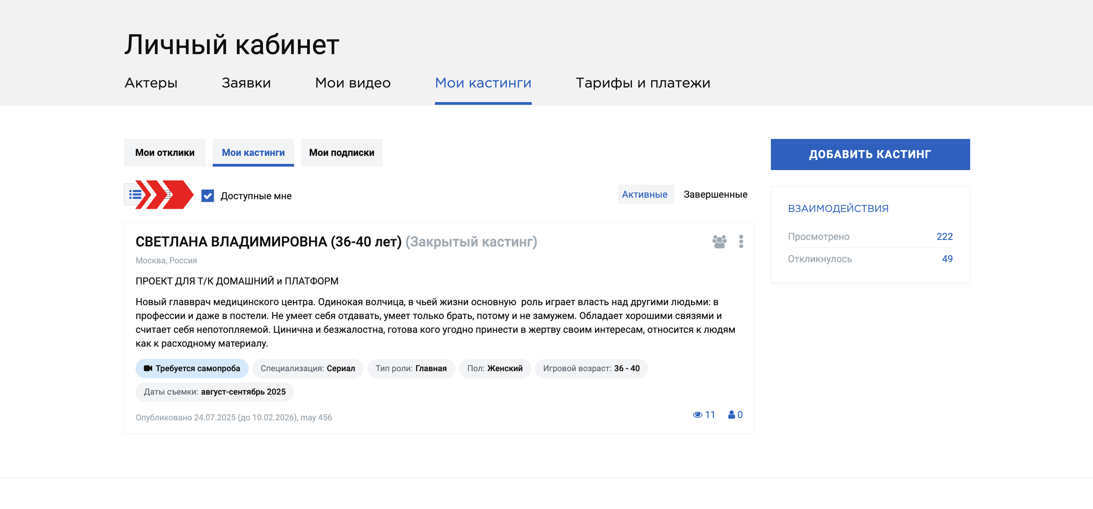Switch to "Мои отклики" sub-tab

pyautogui.click(x=165, y=153)
